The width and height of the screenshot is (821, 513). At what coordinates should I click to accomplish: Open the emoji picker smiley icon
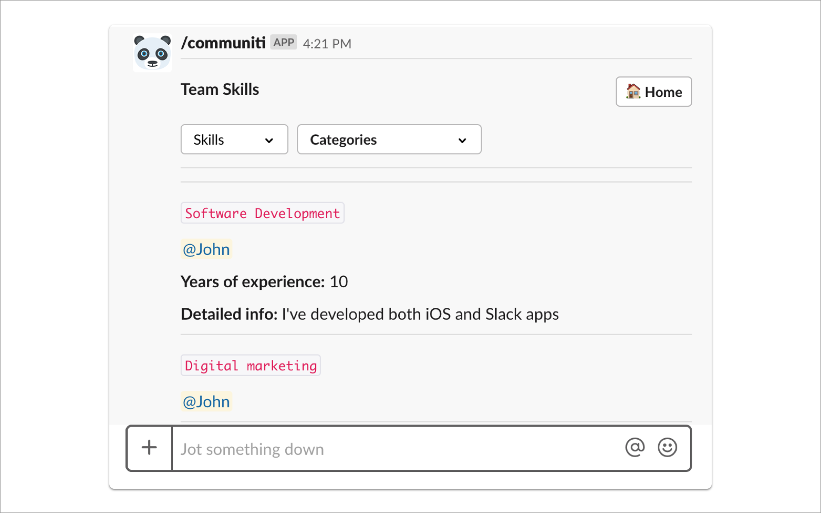coord(667,447)
